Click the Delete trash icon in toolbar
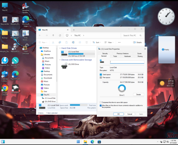Image resolution: width=178 pixels, height=145 pixels. 87,42
